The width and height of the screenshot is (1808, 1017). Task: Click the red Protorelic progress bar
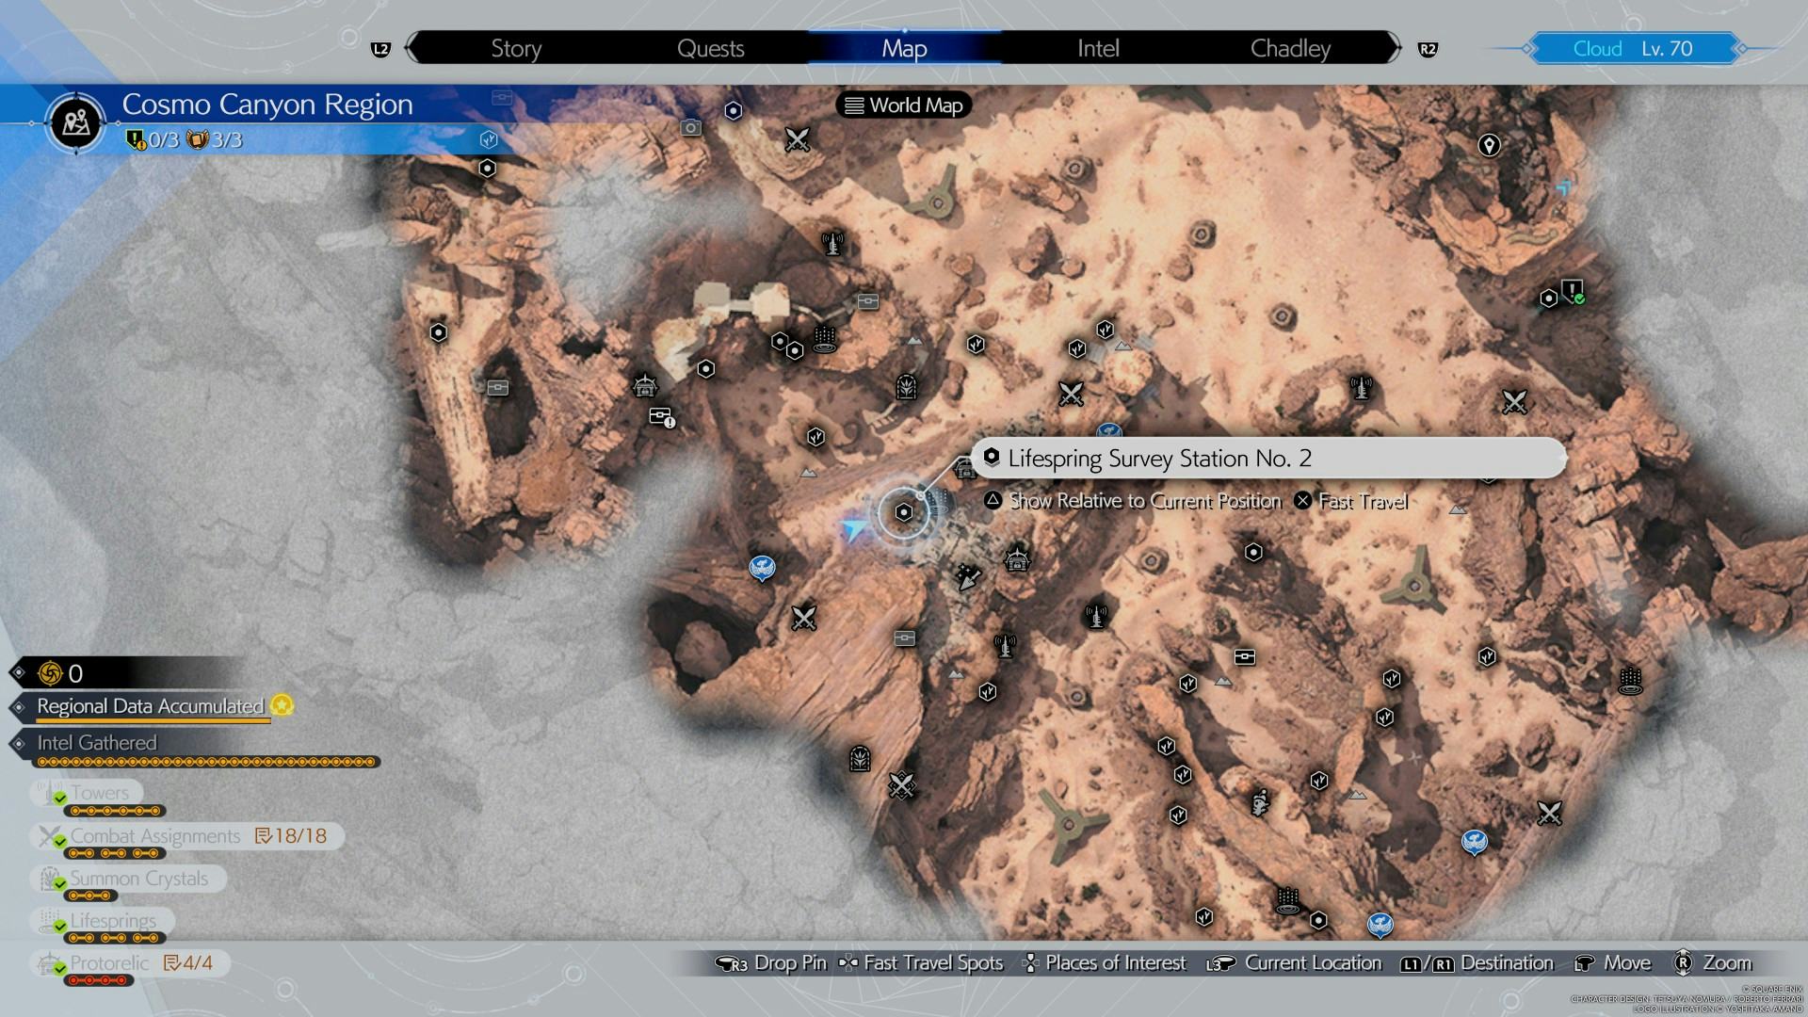click(x=99, y=981)
